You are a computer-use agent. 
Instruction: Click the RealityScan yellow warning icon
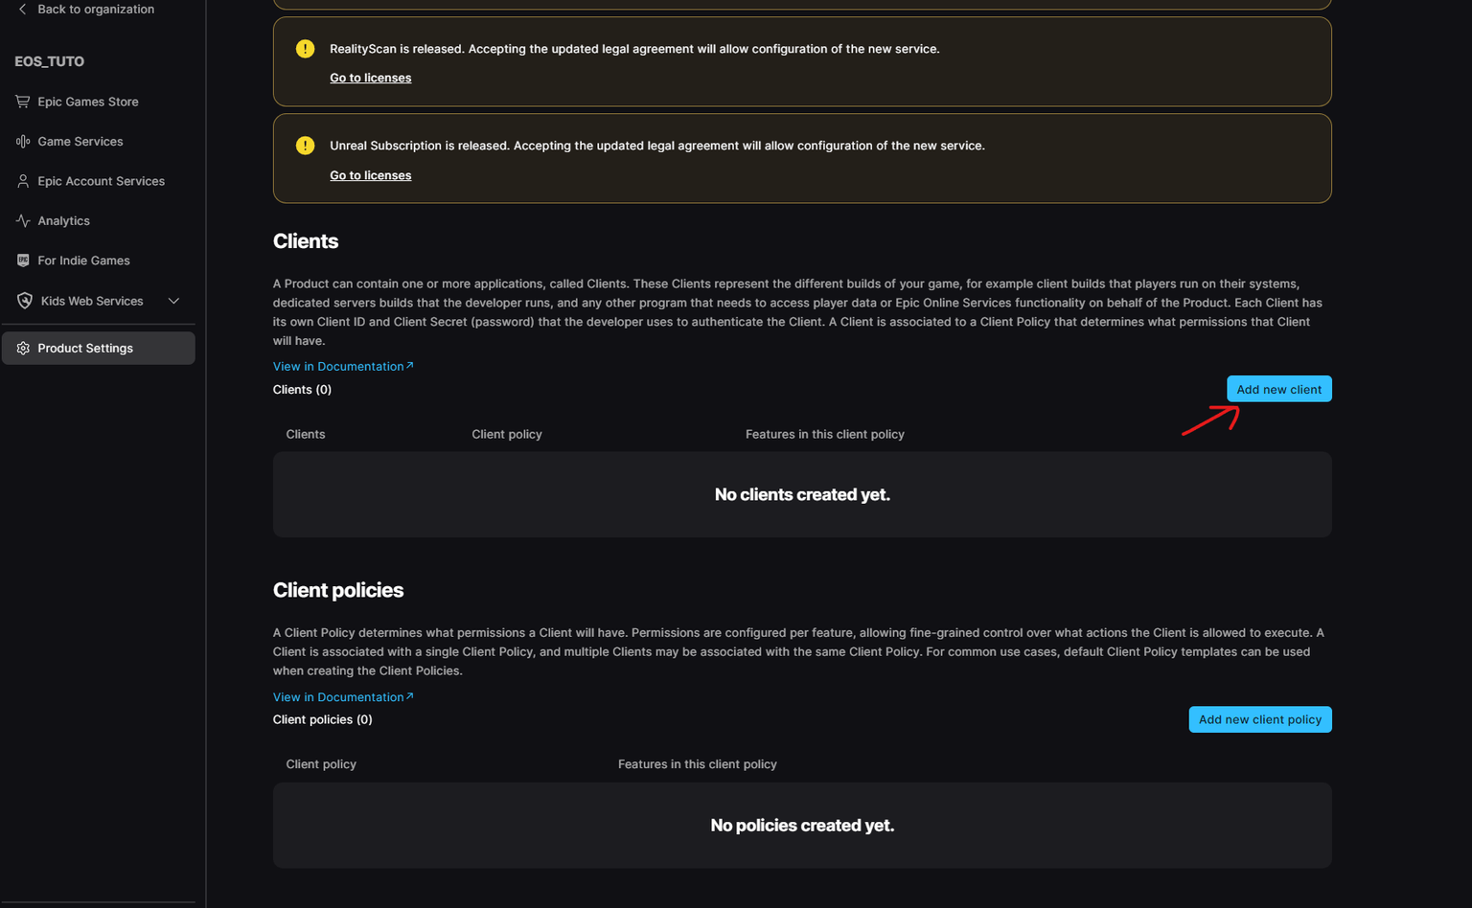(305, 49)
